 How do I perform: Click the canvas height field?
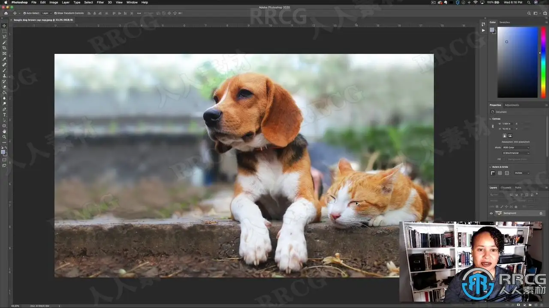pos(507,129)
